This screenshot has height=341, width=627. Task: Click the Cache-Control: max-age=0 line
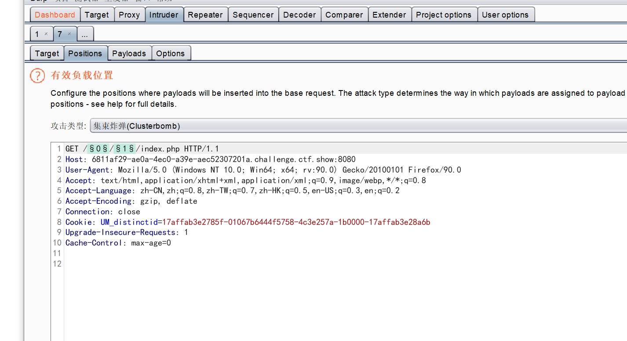pos(118,243)
